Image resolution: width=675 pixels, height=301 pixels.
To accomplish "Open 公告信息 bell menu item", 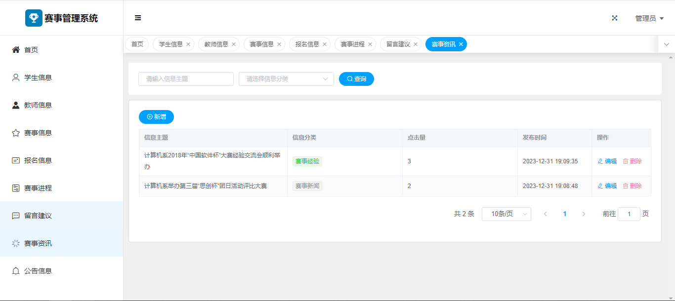I will point(38,271).
